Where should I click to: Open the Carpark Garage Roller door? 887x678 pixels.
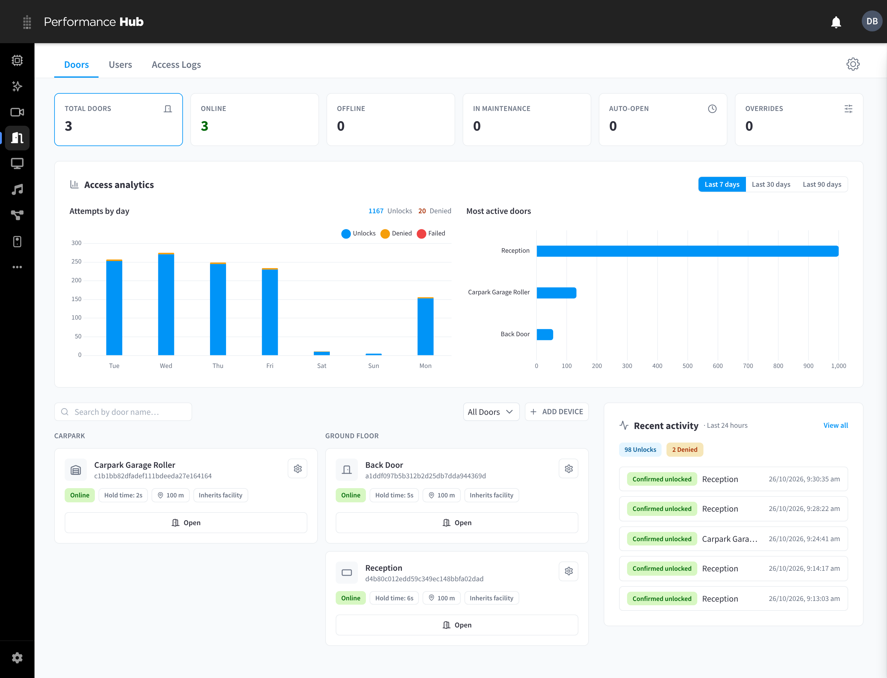coord(186,523)
